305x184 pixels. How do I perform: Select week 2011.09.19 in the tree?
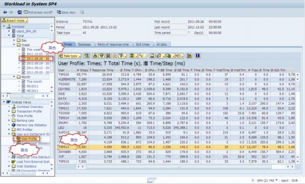pos(38,63)
